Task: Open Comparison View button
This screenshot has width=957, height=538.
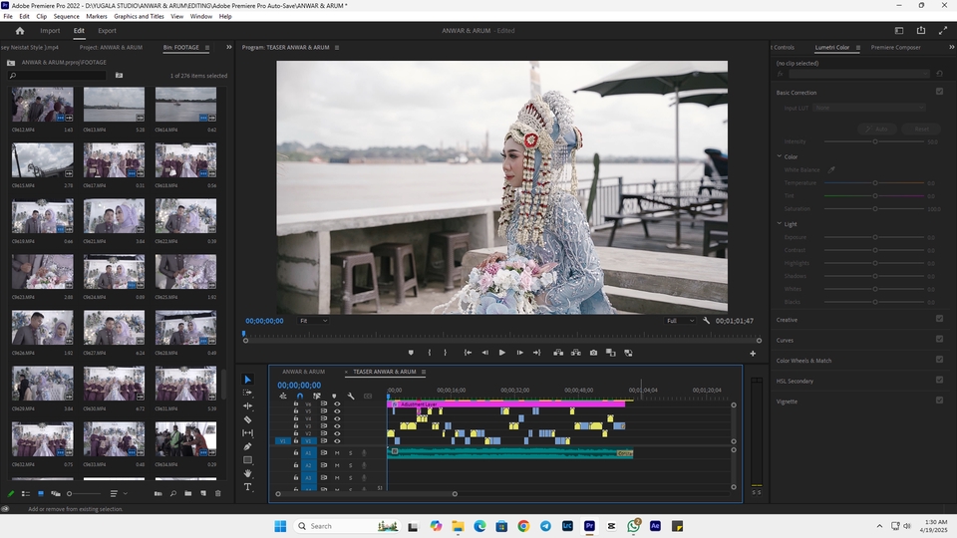Action: click(610, 353)
